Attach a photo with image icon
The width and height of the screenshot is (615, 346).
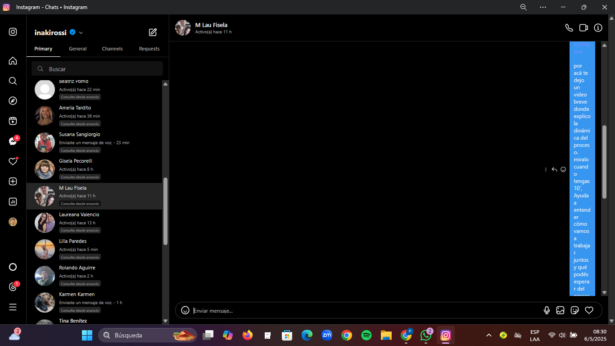coord(561,310)
